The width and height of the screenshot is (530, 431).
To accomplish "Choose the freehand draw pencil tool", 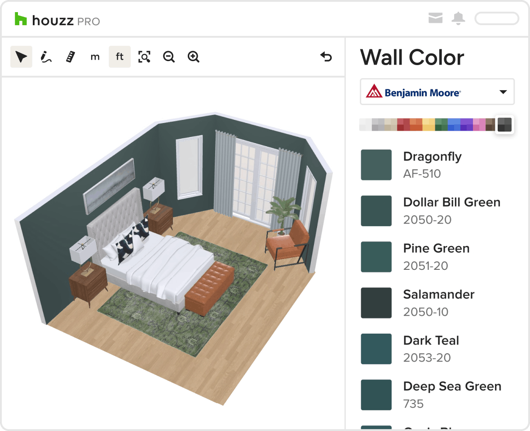I will (x=46, y=57).
